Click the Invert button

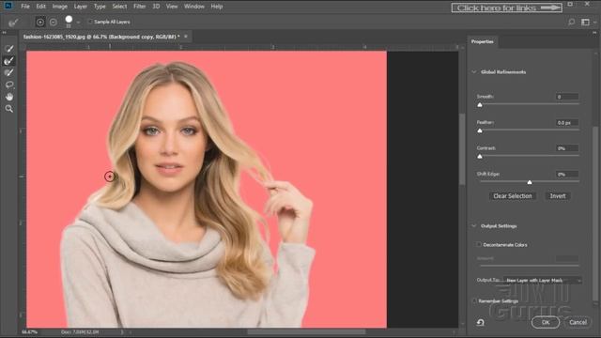click(x=558, y=196)
